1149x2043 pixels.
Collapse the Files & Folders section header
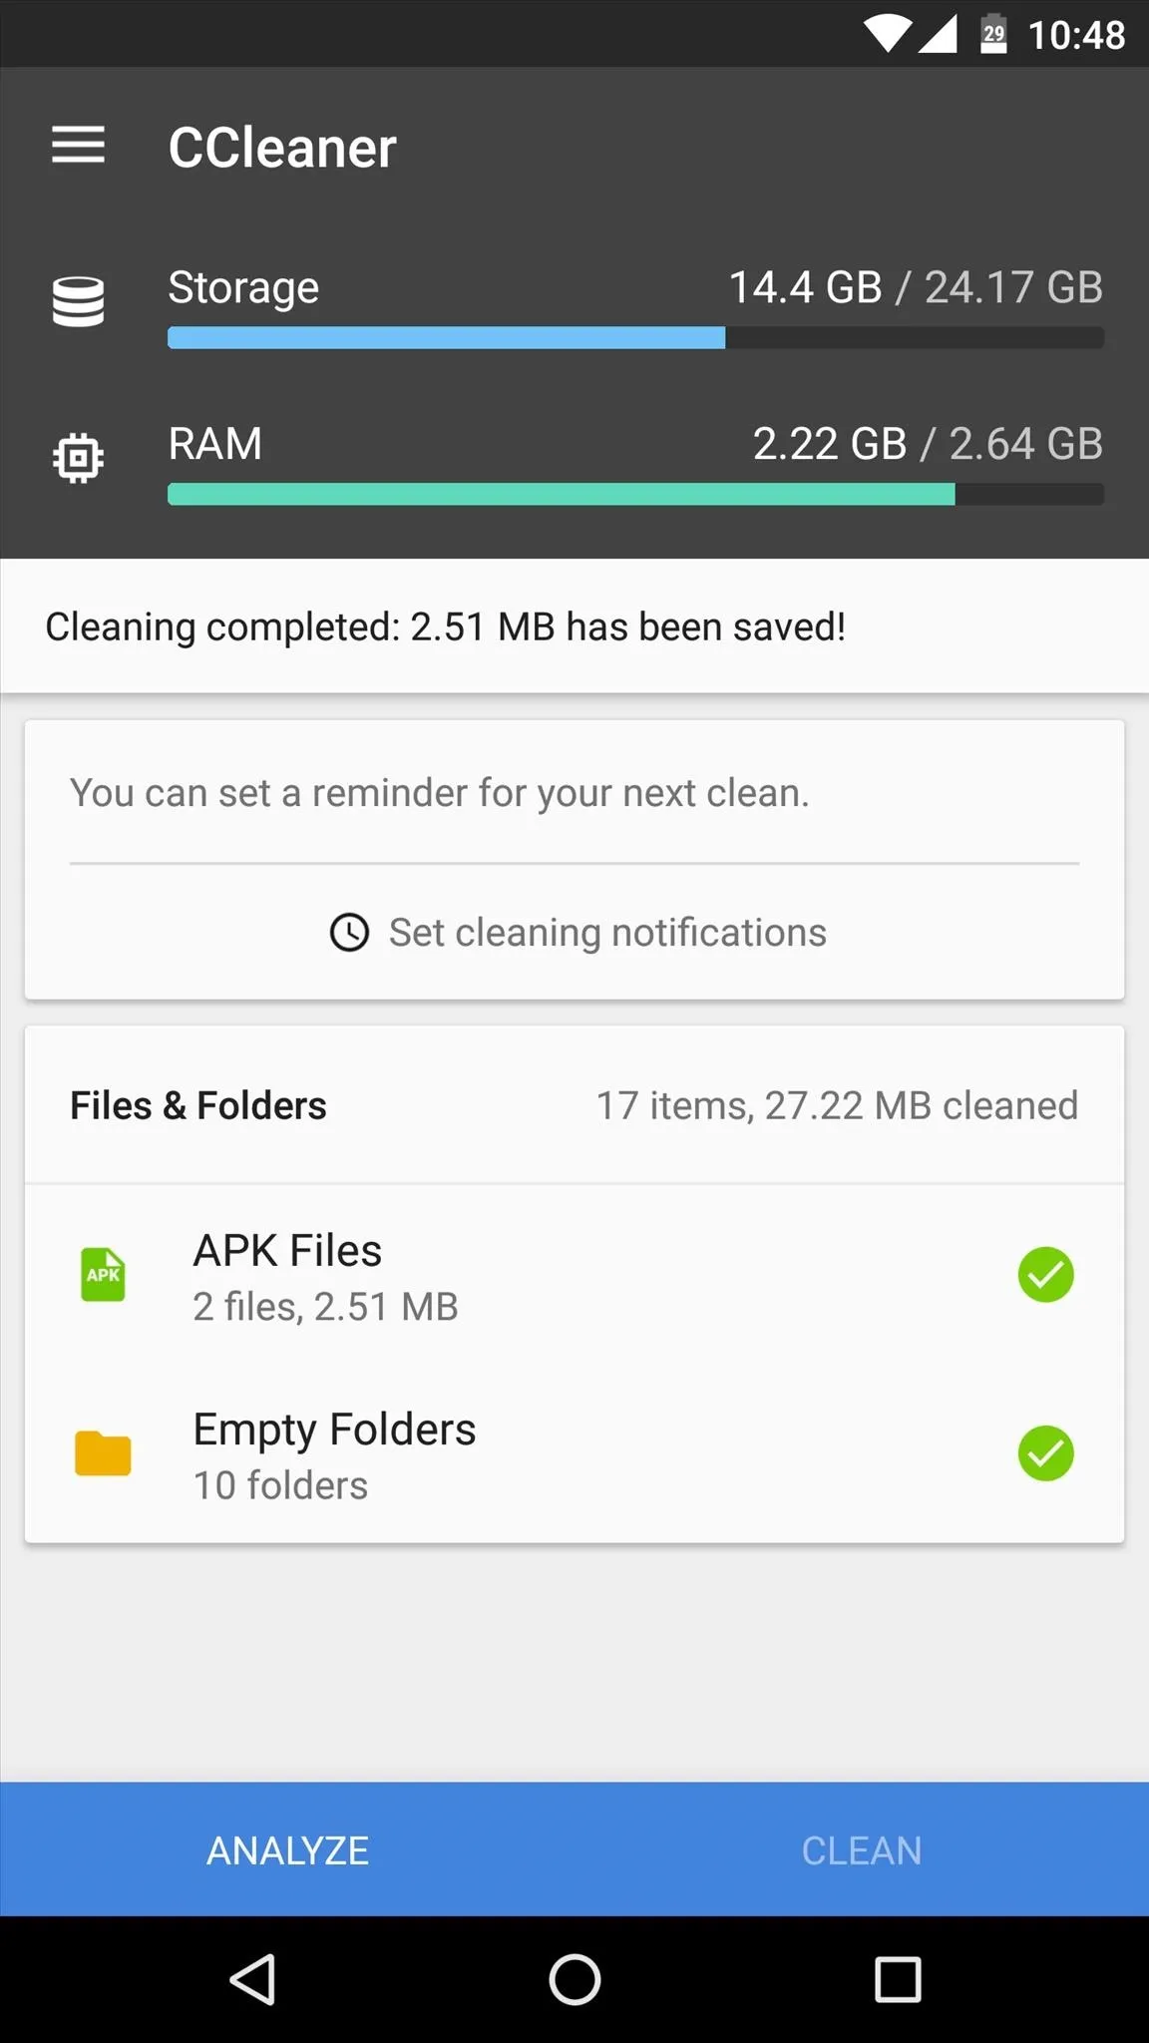(574, 1105)
